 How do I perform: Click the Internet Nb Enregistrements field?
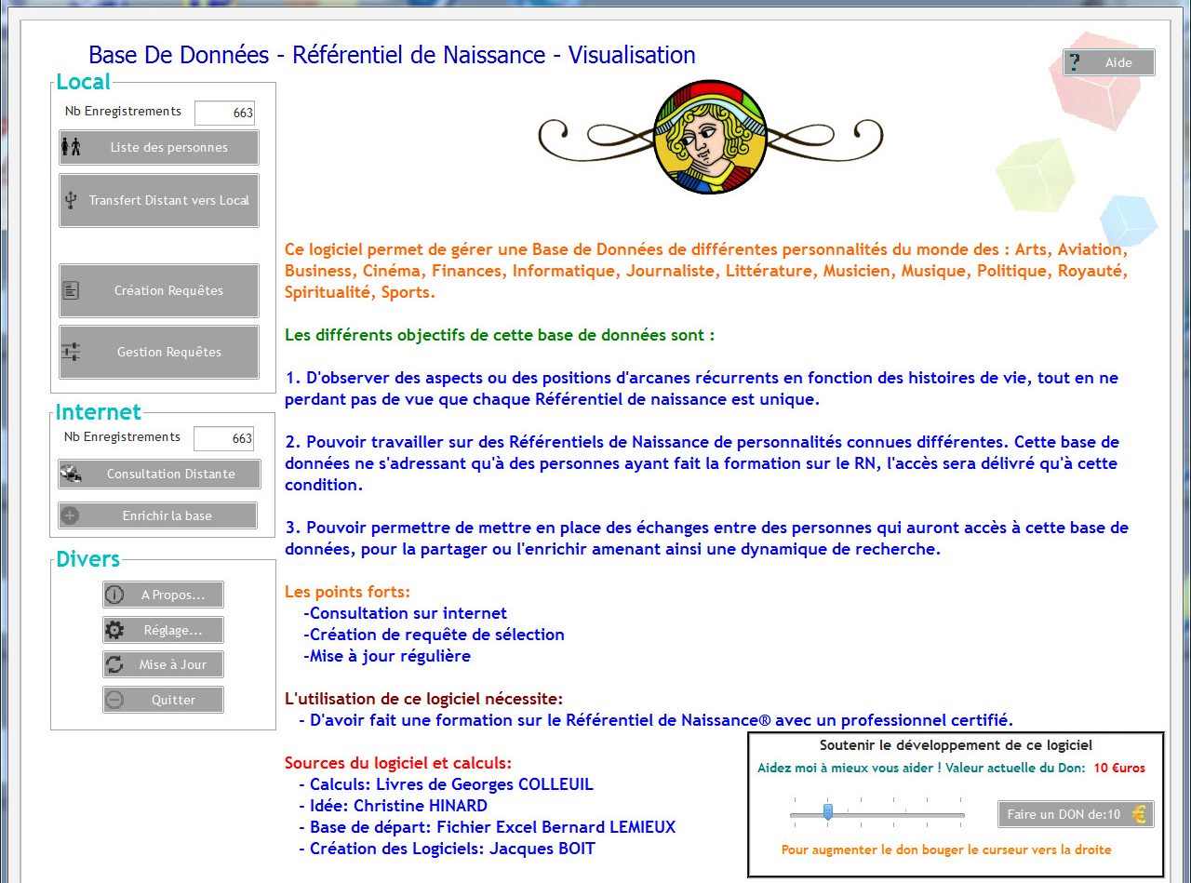(223, 438)
